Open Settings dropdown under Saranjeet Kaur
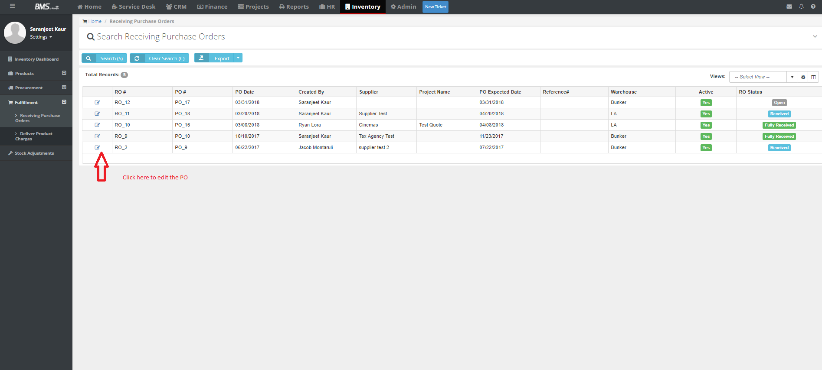 tap(41, 37)
